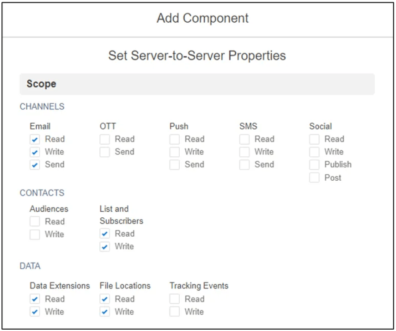This screenshot has width=396, height=331.
Task: Uncheck Data Extensions Write checkbox
Action: click(35, 312)
